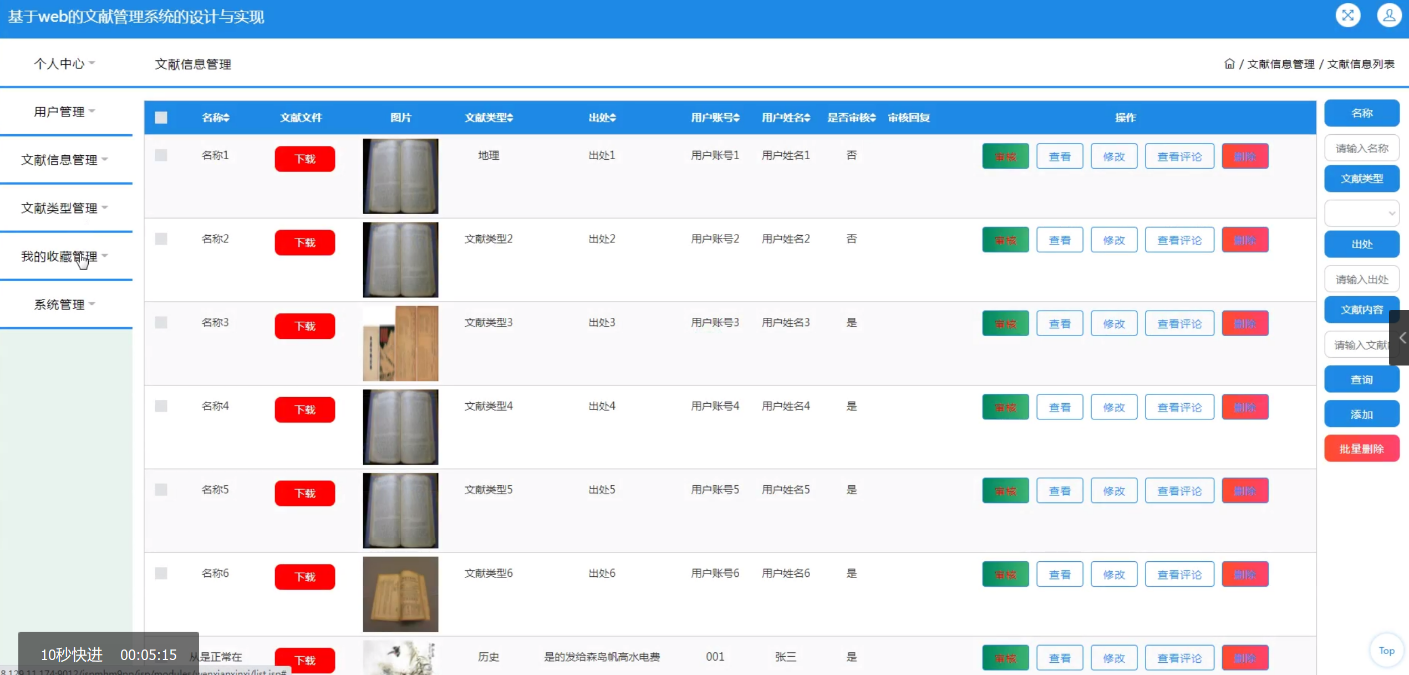This screenshot has width=1409, height=675.
Task: Click the 出处 filter label button
Action: [x=1362, y=244]
